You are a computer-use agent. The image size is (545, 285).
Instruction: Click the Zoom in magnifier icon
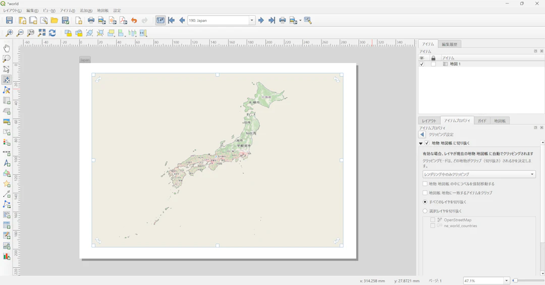click(x=9, y=33)
